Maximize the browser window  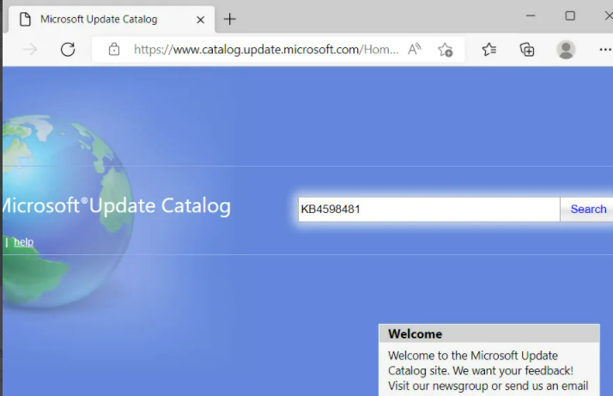tap(570, 15)
